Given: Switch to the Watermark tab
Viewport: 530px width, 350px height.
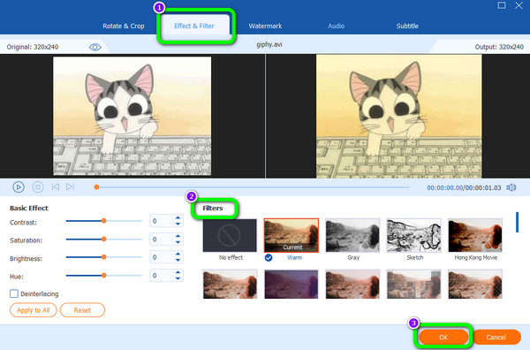Looking at the screenshot, I should pyautogui.click(x=265, y=26).
